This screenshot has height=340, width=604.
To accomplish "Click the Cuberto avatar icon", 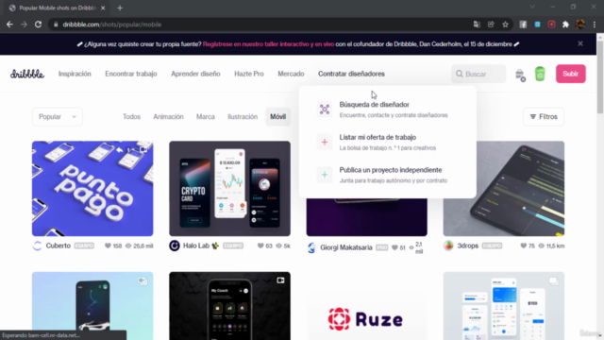I will pos(37,246).
